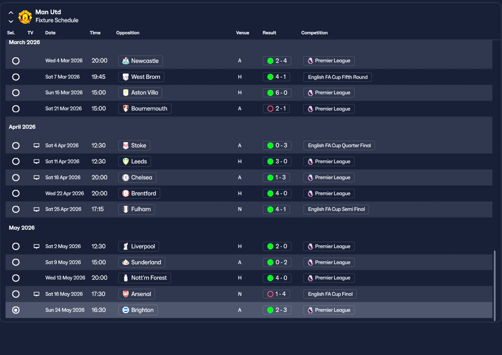Click the West Brom club badge icon
502x355 pixels.
pyautogui.click(x=125, y=77)
